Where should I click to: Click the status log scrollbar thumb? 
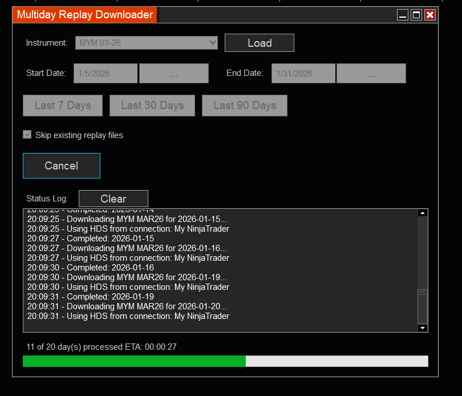(x=423, y=305)
